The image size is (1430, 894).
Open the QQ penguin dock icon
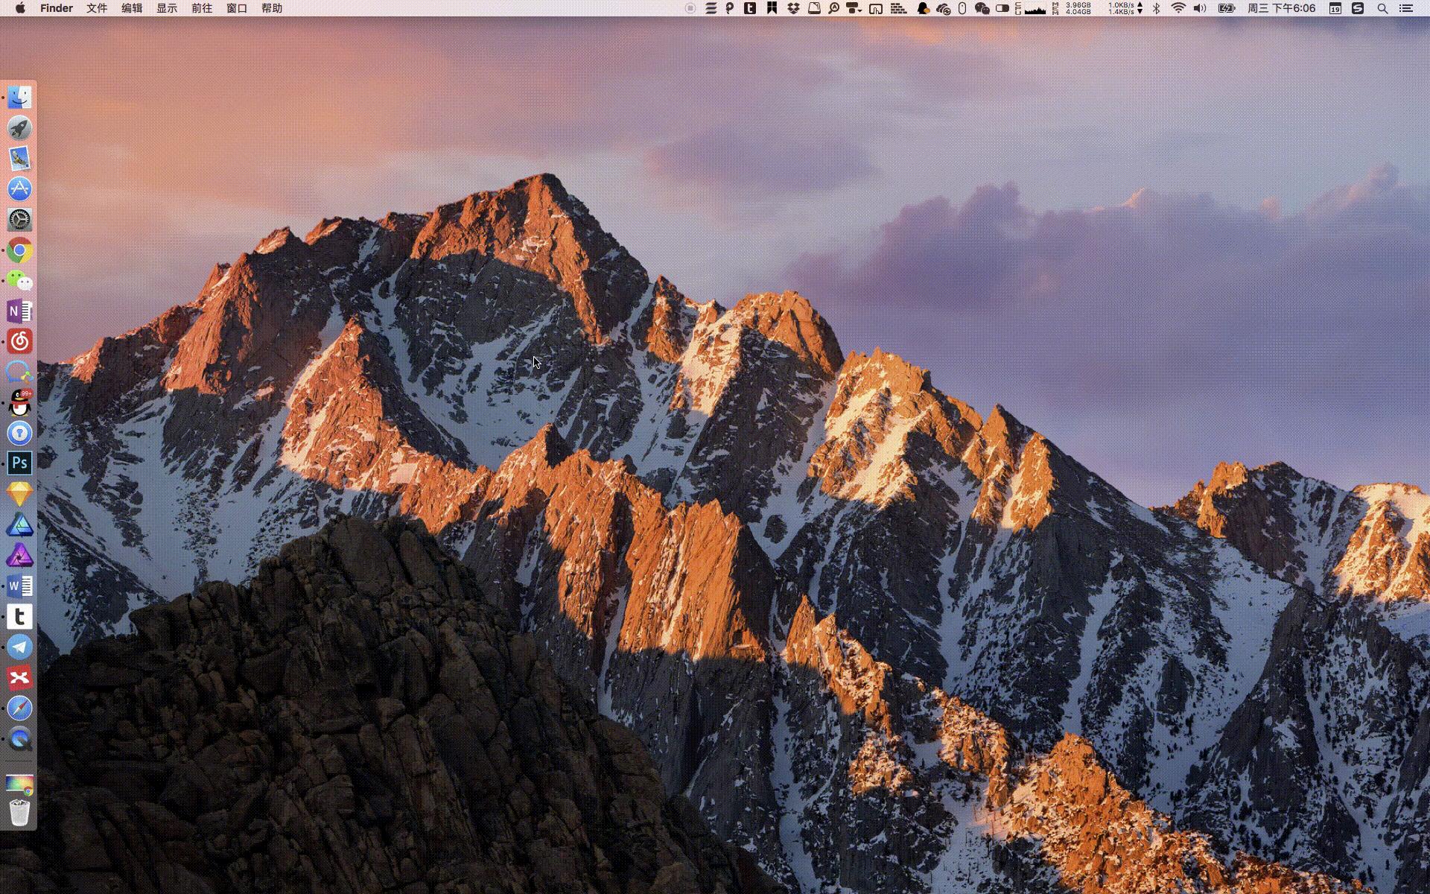pos(19,402)
